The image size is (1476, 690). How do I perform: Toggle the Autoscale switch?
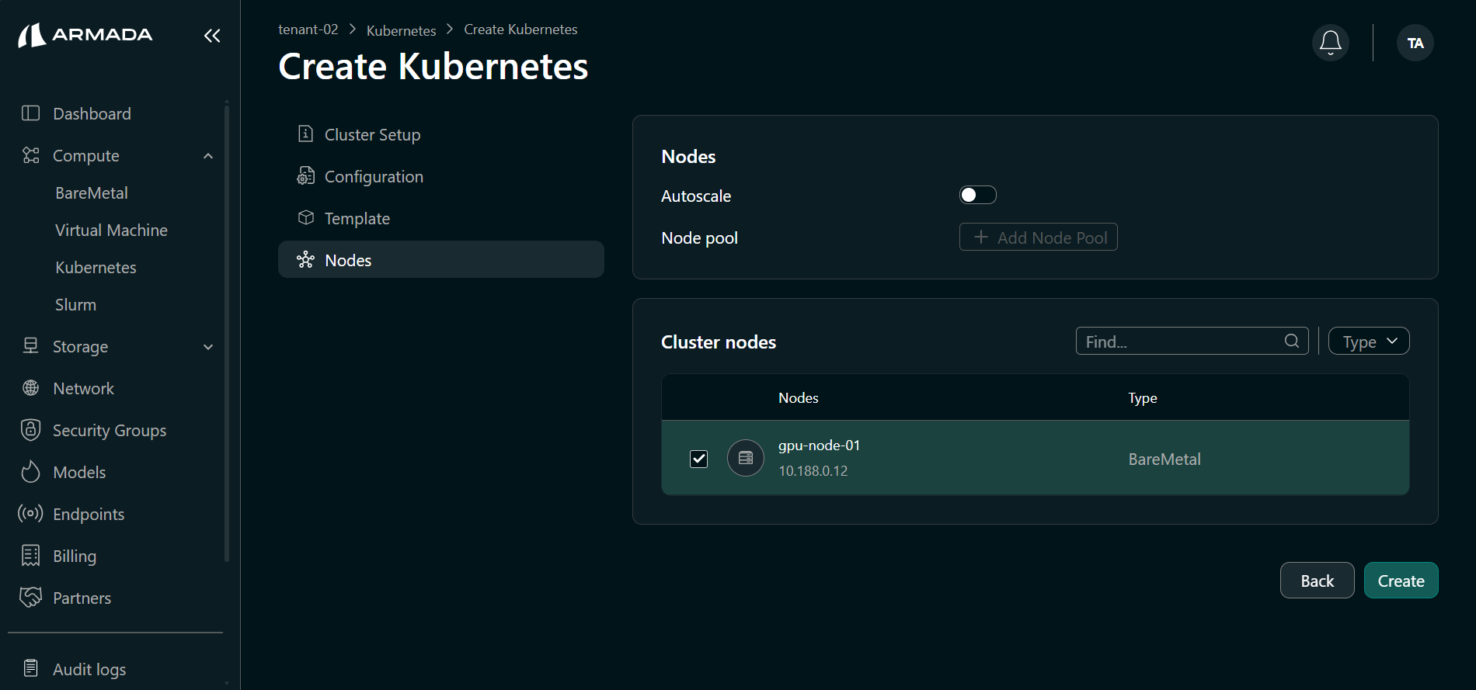click(978, 195)
